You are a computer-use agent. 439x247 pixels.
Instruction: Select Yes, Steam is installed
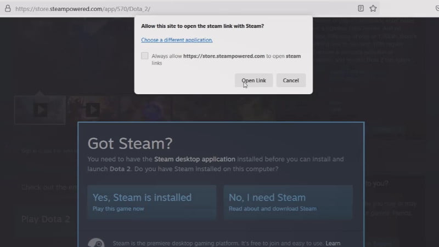[x=152, y=202]
